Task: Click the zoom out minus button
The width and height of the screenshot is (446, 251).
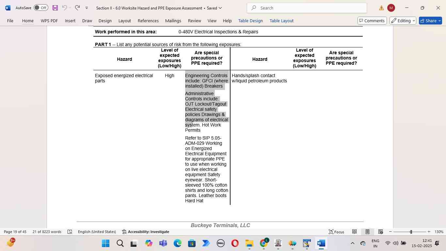Action: click(390, 232)
